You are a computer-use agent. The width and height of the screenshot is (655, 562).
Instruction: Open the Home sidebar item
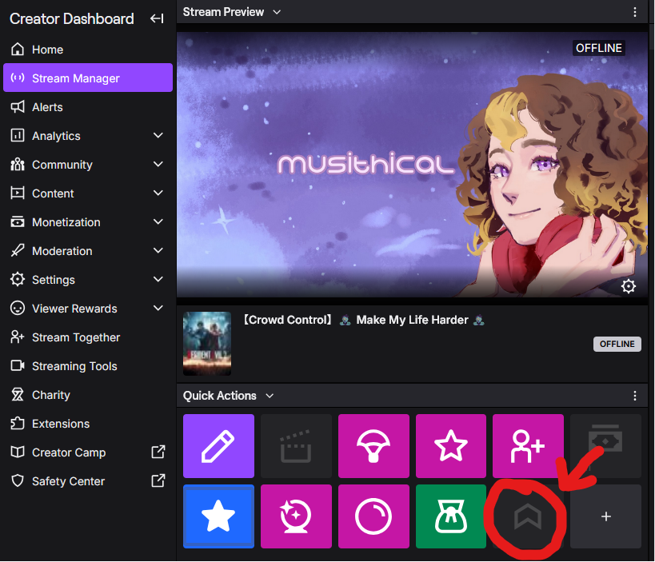88,50
